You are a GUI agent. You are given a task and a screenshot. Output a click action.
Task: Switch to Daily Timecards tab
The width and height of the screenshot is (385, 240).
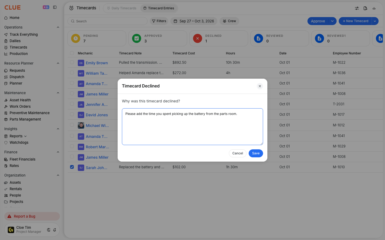pyautogui.click(x=122, y=8)
